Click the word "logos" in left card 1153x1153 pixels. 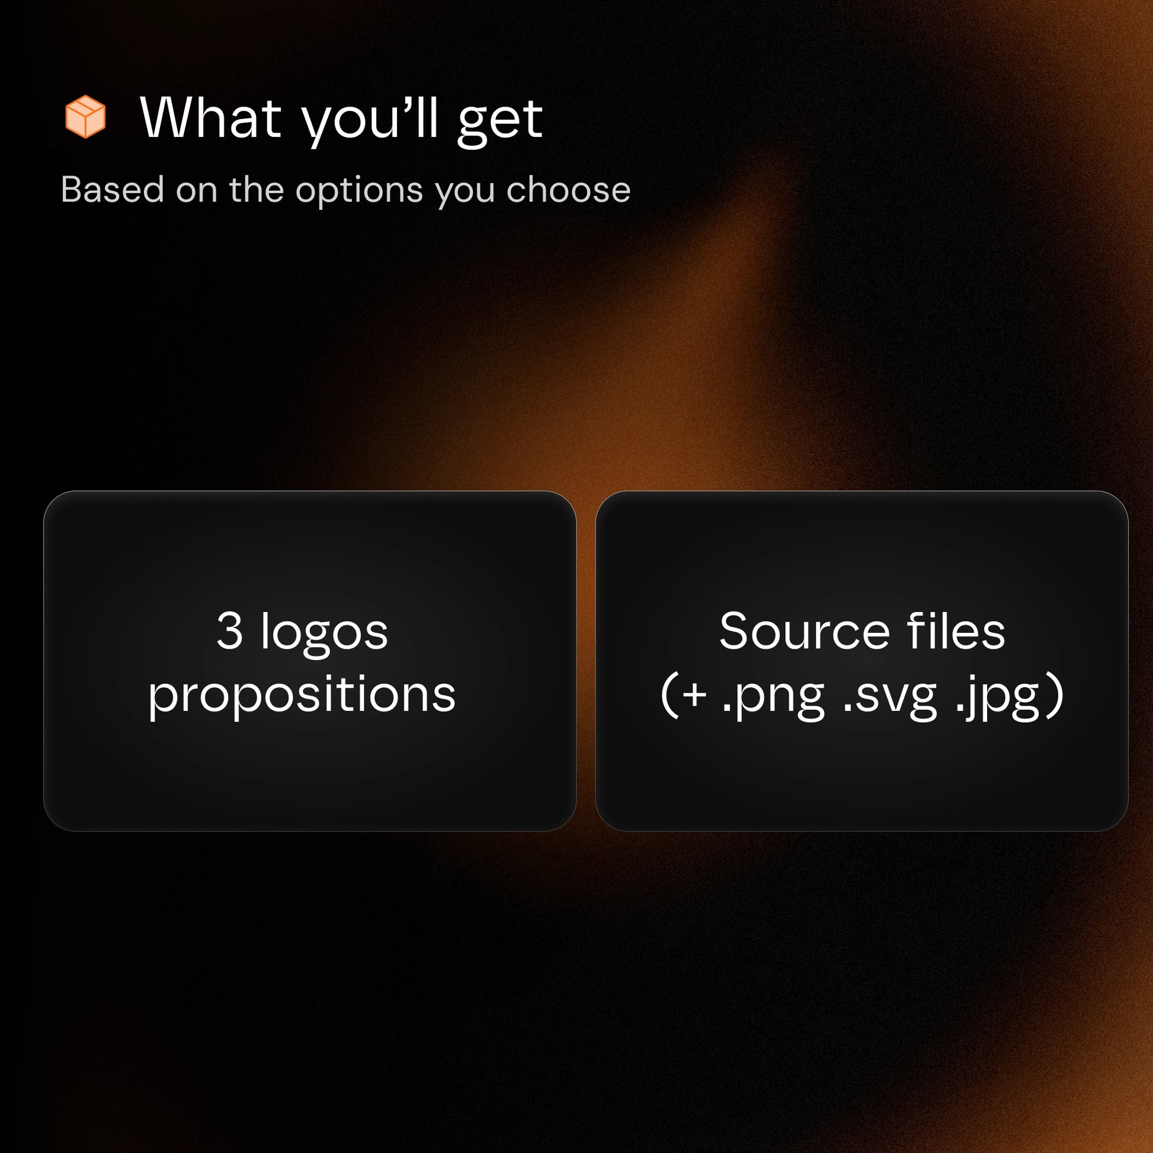tap(325, 632)
